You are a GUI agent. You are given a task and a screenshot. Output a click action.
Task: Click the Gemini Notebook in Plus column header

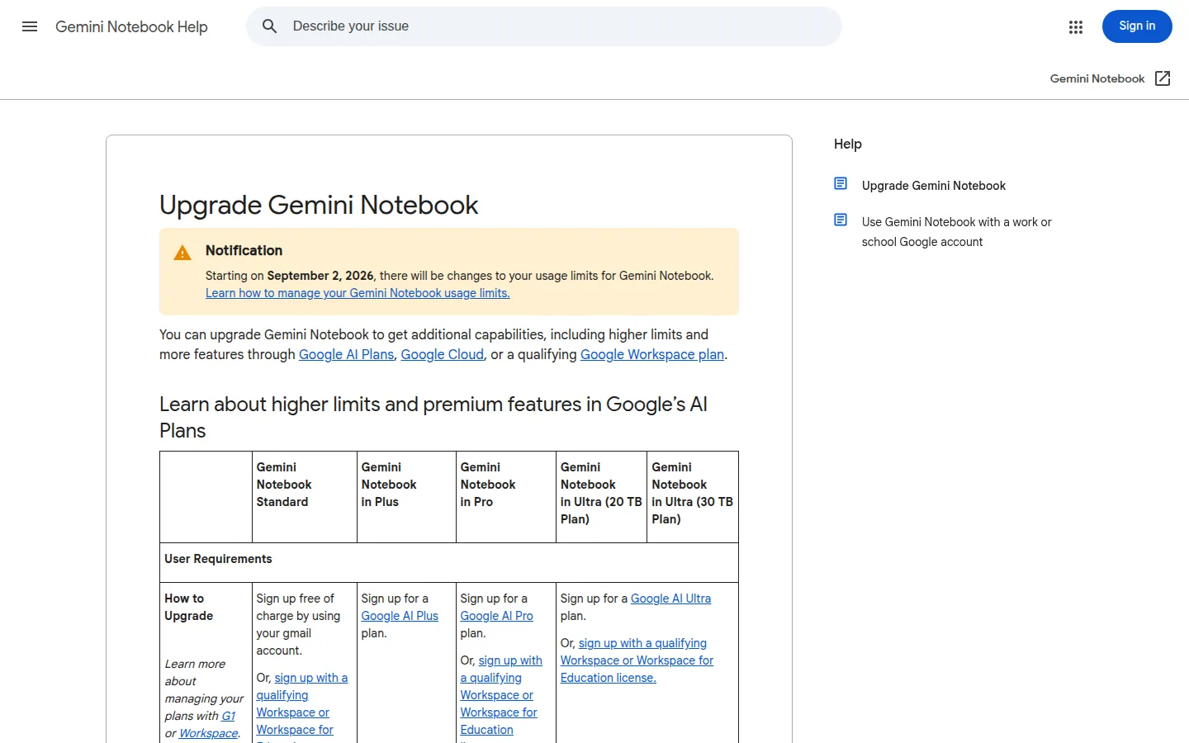(x=406, y=497)
